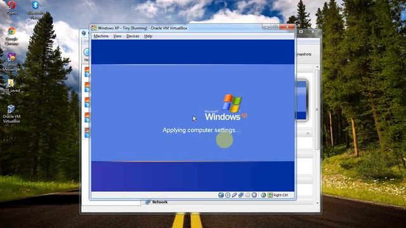Screen dimensions: 406x228
Task: Click scroll-down arrow in the Manager details pane
Action: pyautogui.click(x=317, y=203)
